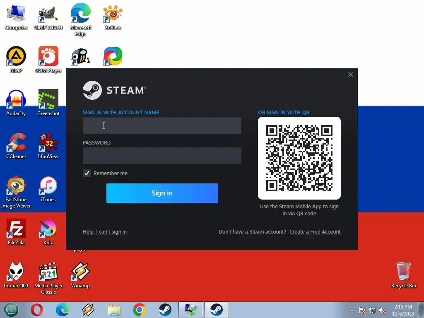Image resolution: width=424 pixels, height=318 pixels.
Task: Select the GOM Player desktop shortcut
Action: [48, 60]
